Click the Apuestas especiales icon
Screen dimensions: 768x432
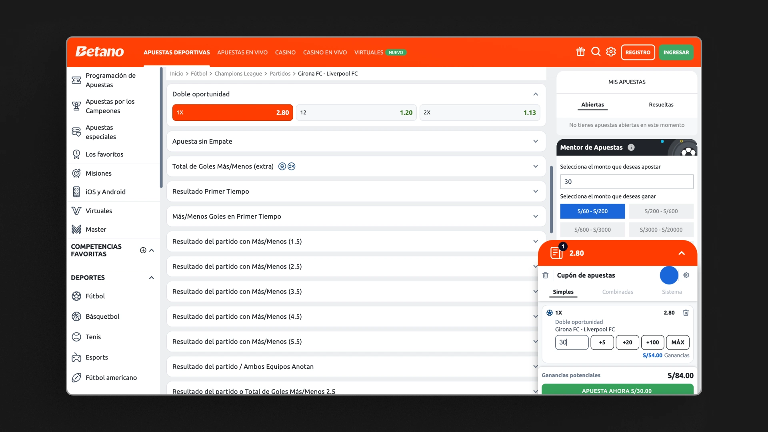[x=76, y=132]
